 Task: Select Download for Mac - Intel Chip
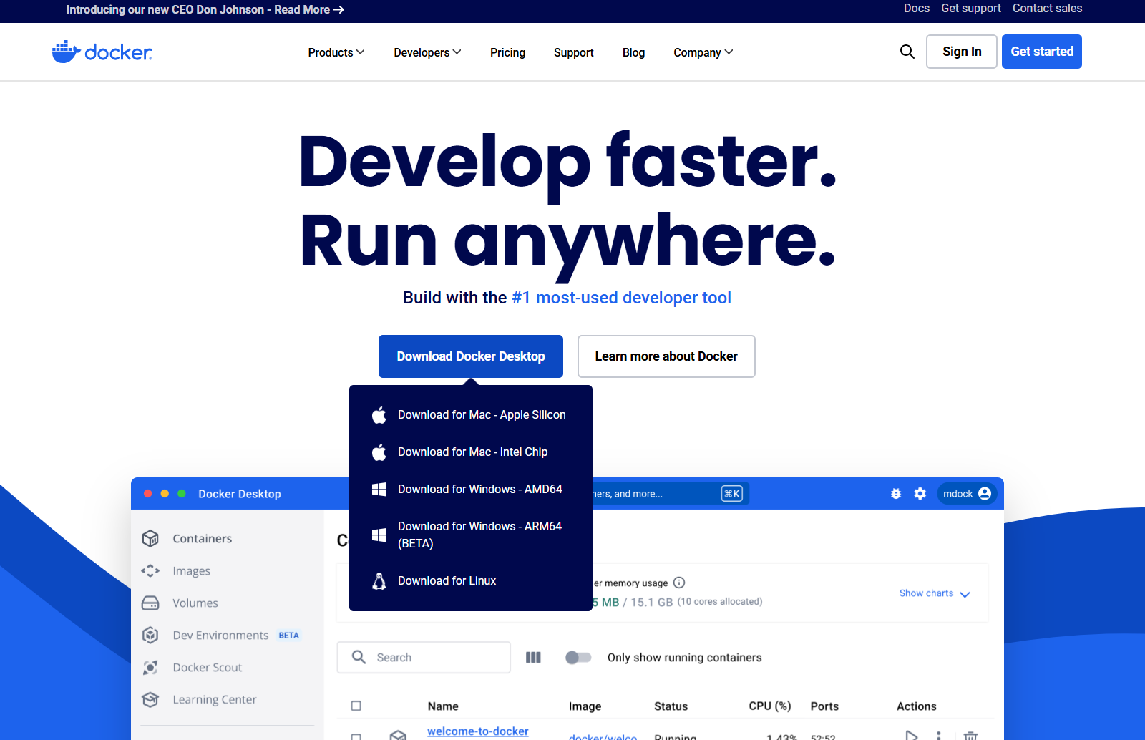(471, 452)
